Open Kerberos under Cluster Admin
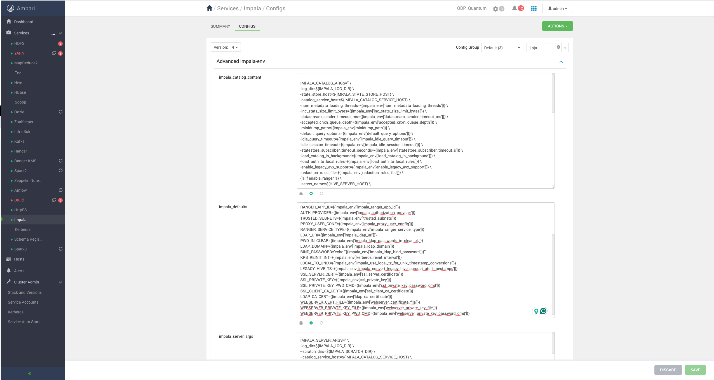 click(16, 312)
